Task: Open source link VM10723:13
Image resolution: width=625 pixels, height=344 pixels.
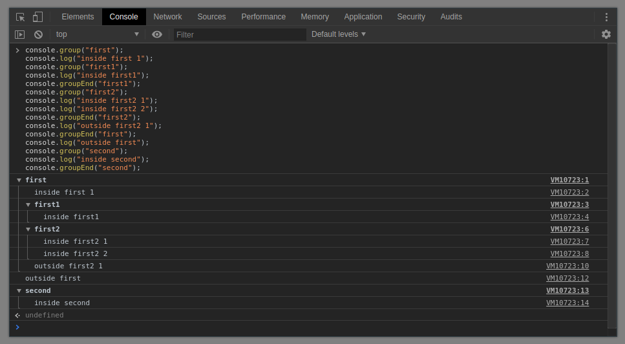Action: pyautogui.click(x=567, y=290)
